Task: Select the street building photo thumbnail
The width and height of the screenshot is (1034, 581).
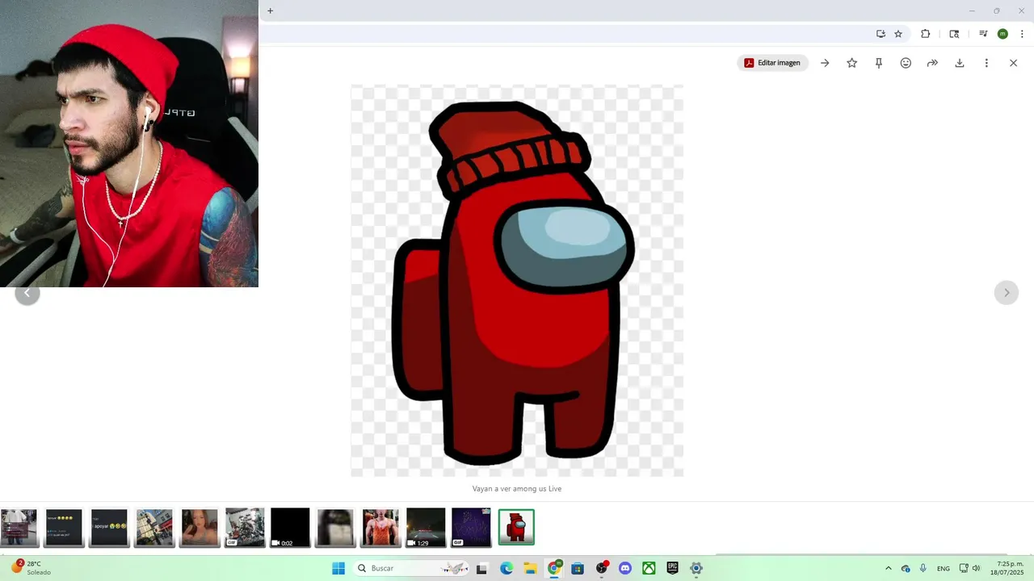Action: pos(154,527)
